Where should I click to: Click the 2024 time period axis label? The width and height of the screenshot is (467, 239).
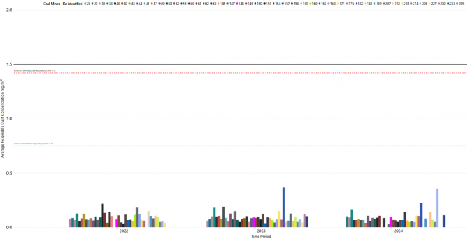[398, 231]
